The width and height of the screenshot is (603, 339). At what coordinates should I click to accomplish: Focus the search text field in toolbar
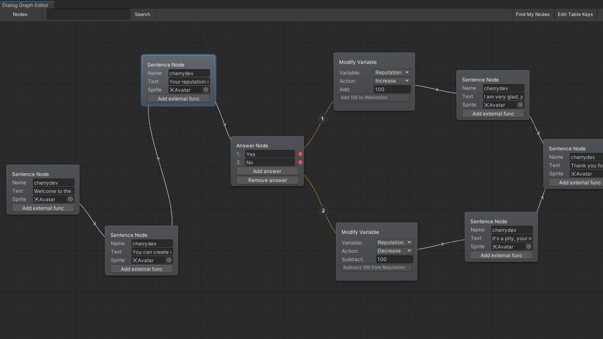click(x=88, y=15)
